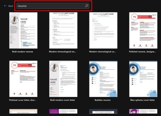This screenshot has height=116, width=161.
Task: Click the Back arrow icon
Action: pyautogui.click(x=5, y=6)
